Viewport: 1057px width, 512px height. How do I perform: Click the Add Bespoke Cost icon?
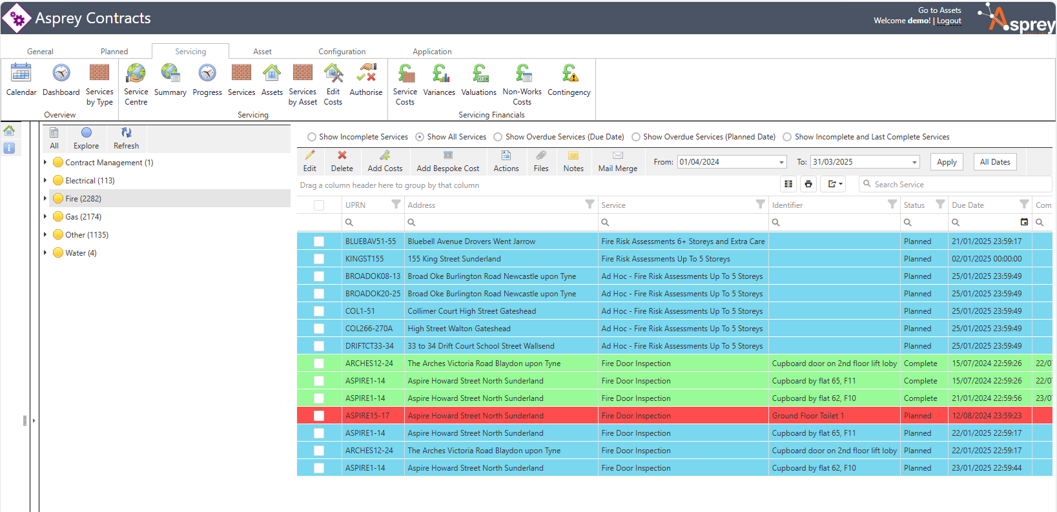point(447,156)
